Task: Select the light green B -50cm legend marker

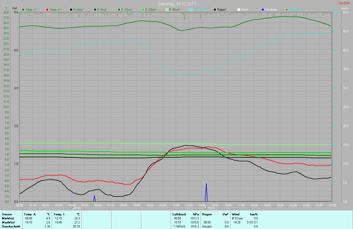Action: pos(167,10)
